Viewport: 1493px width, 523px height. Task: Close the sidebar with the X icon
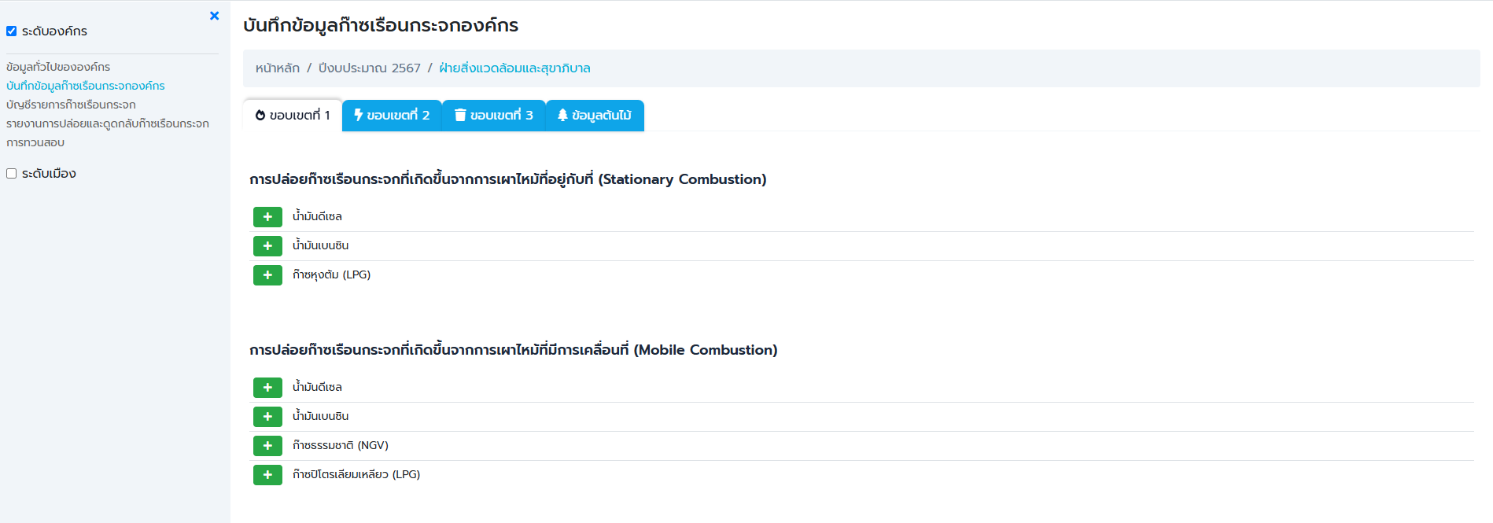tap(214, 16)
